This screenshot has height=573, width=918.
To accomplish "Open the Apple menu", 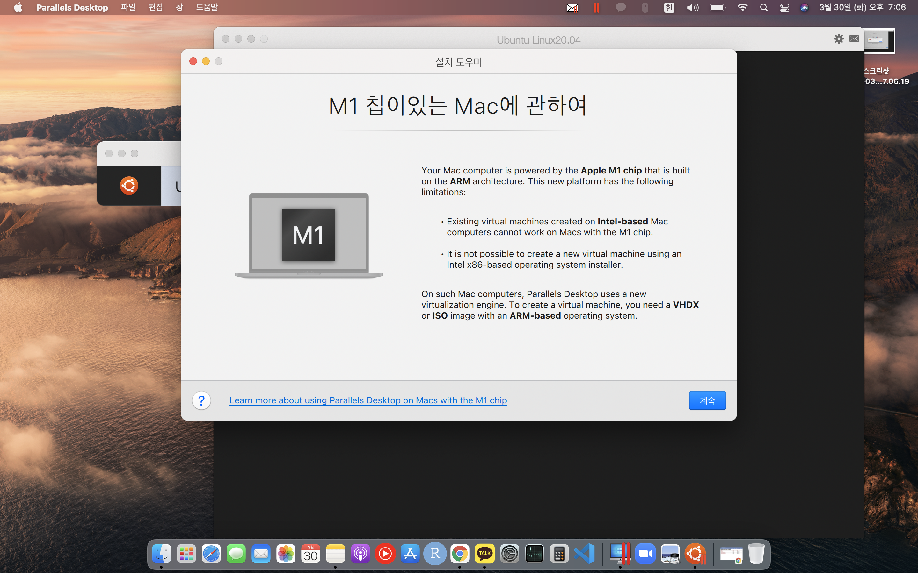I will tap(18, 7).
